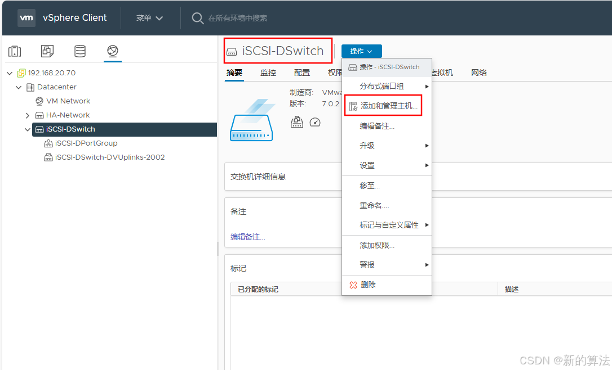Click the red delete X icon
Viewport: 612px width, 370px height.
click(353, 285)
